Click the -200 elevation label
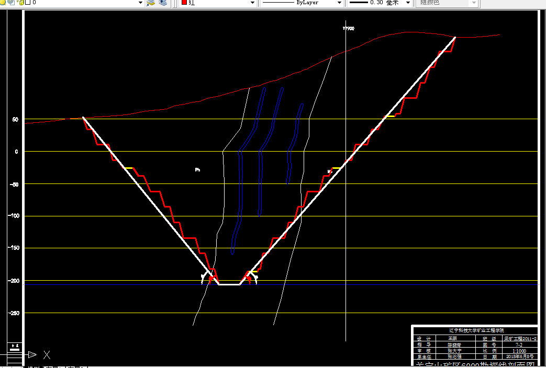This screenshot has height=368, width=546. coord(13,280)
